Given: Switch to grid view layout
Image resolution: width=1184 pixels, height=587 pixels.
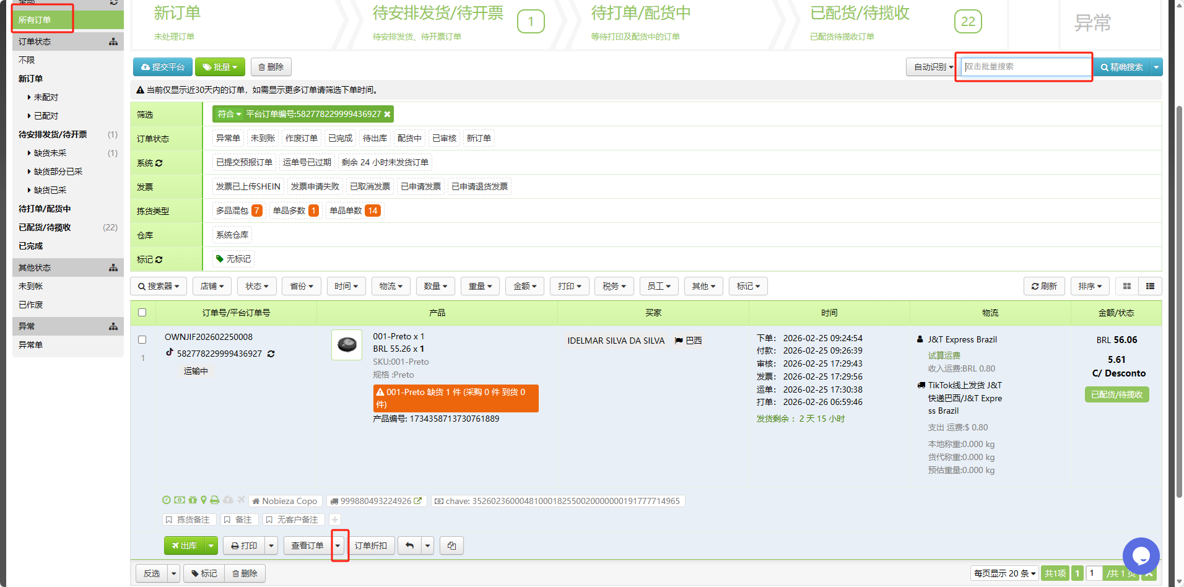Looking at the screenshot, I should pos(1128,286).
